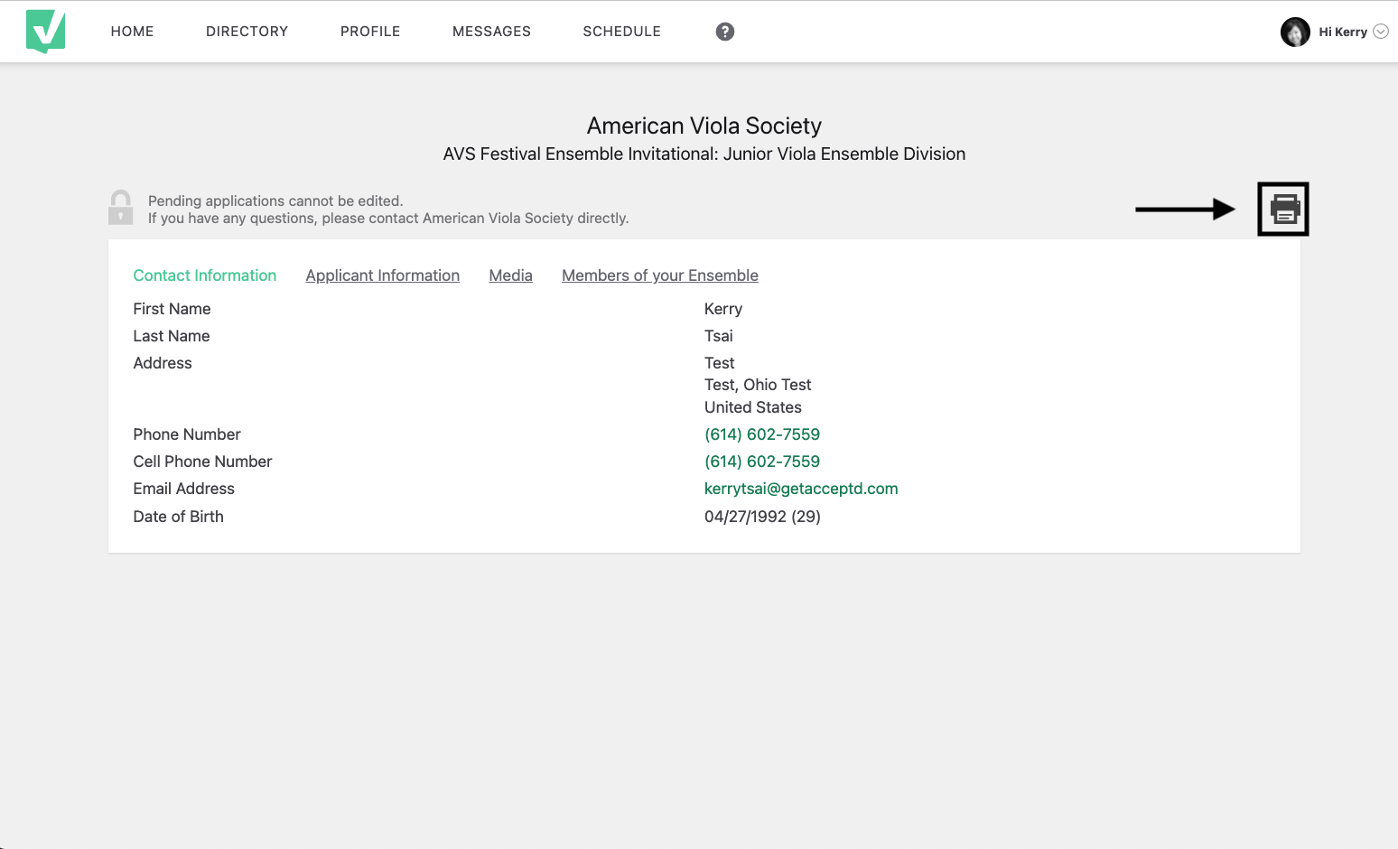The width and height of the screenshot is (1398, 849).
Task: Click the United States address line
Action: coord(753,407)
